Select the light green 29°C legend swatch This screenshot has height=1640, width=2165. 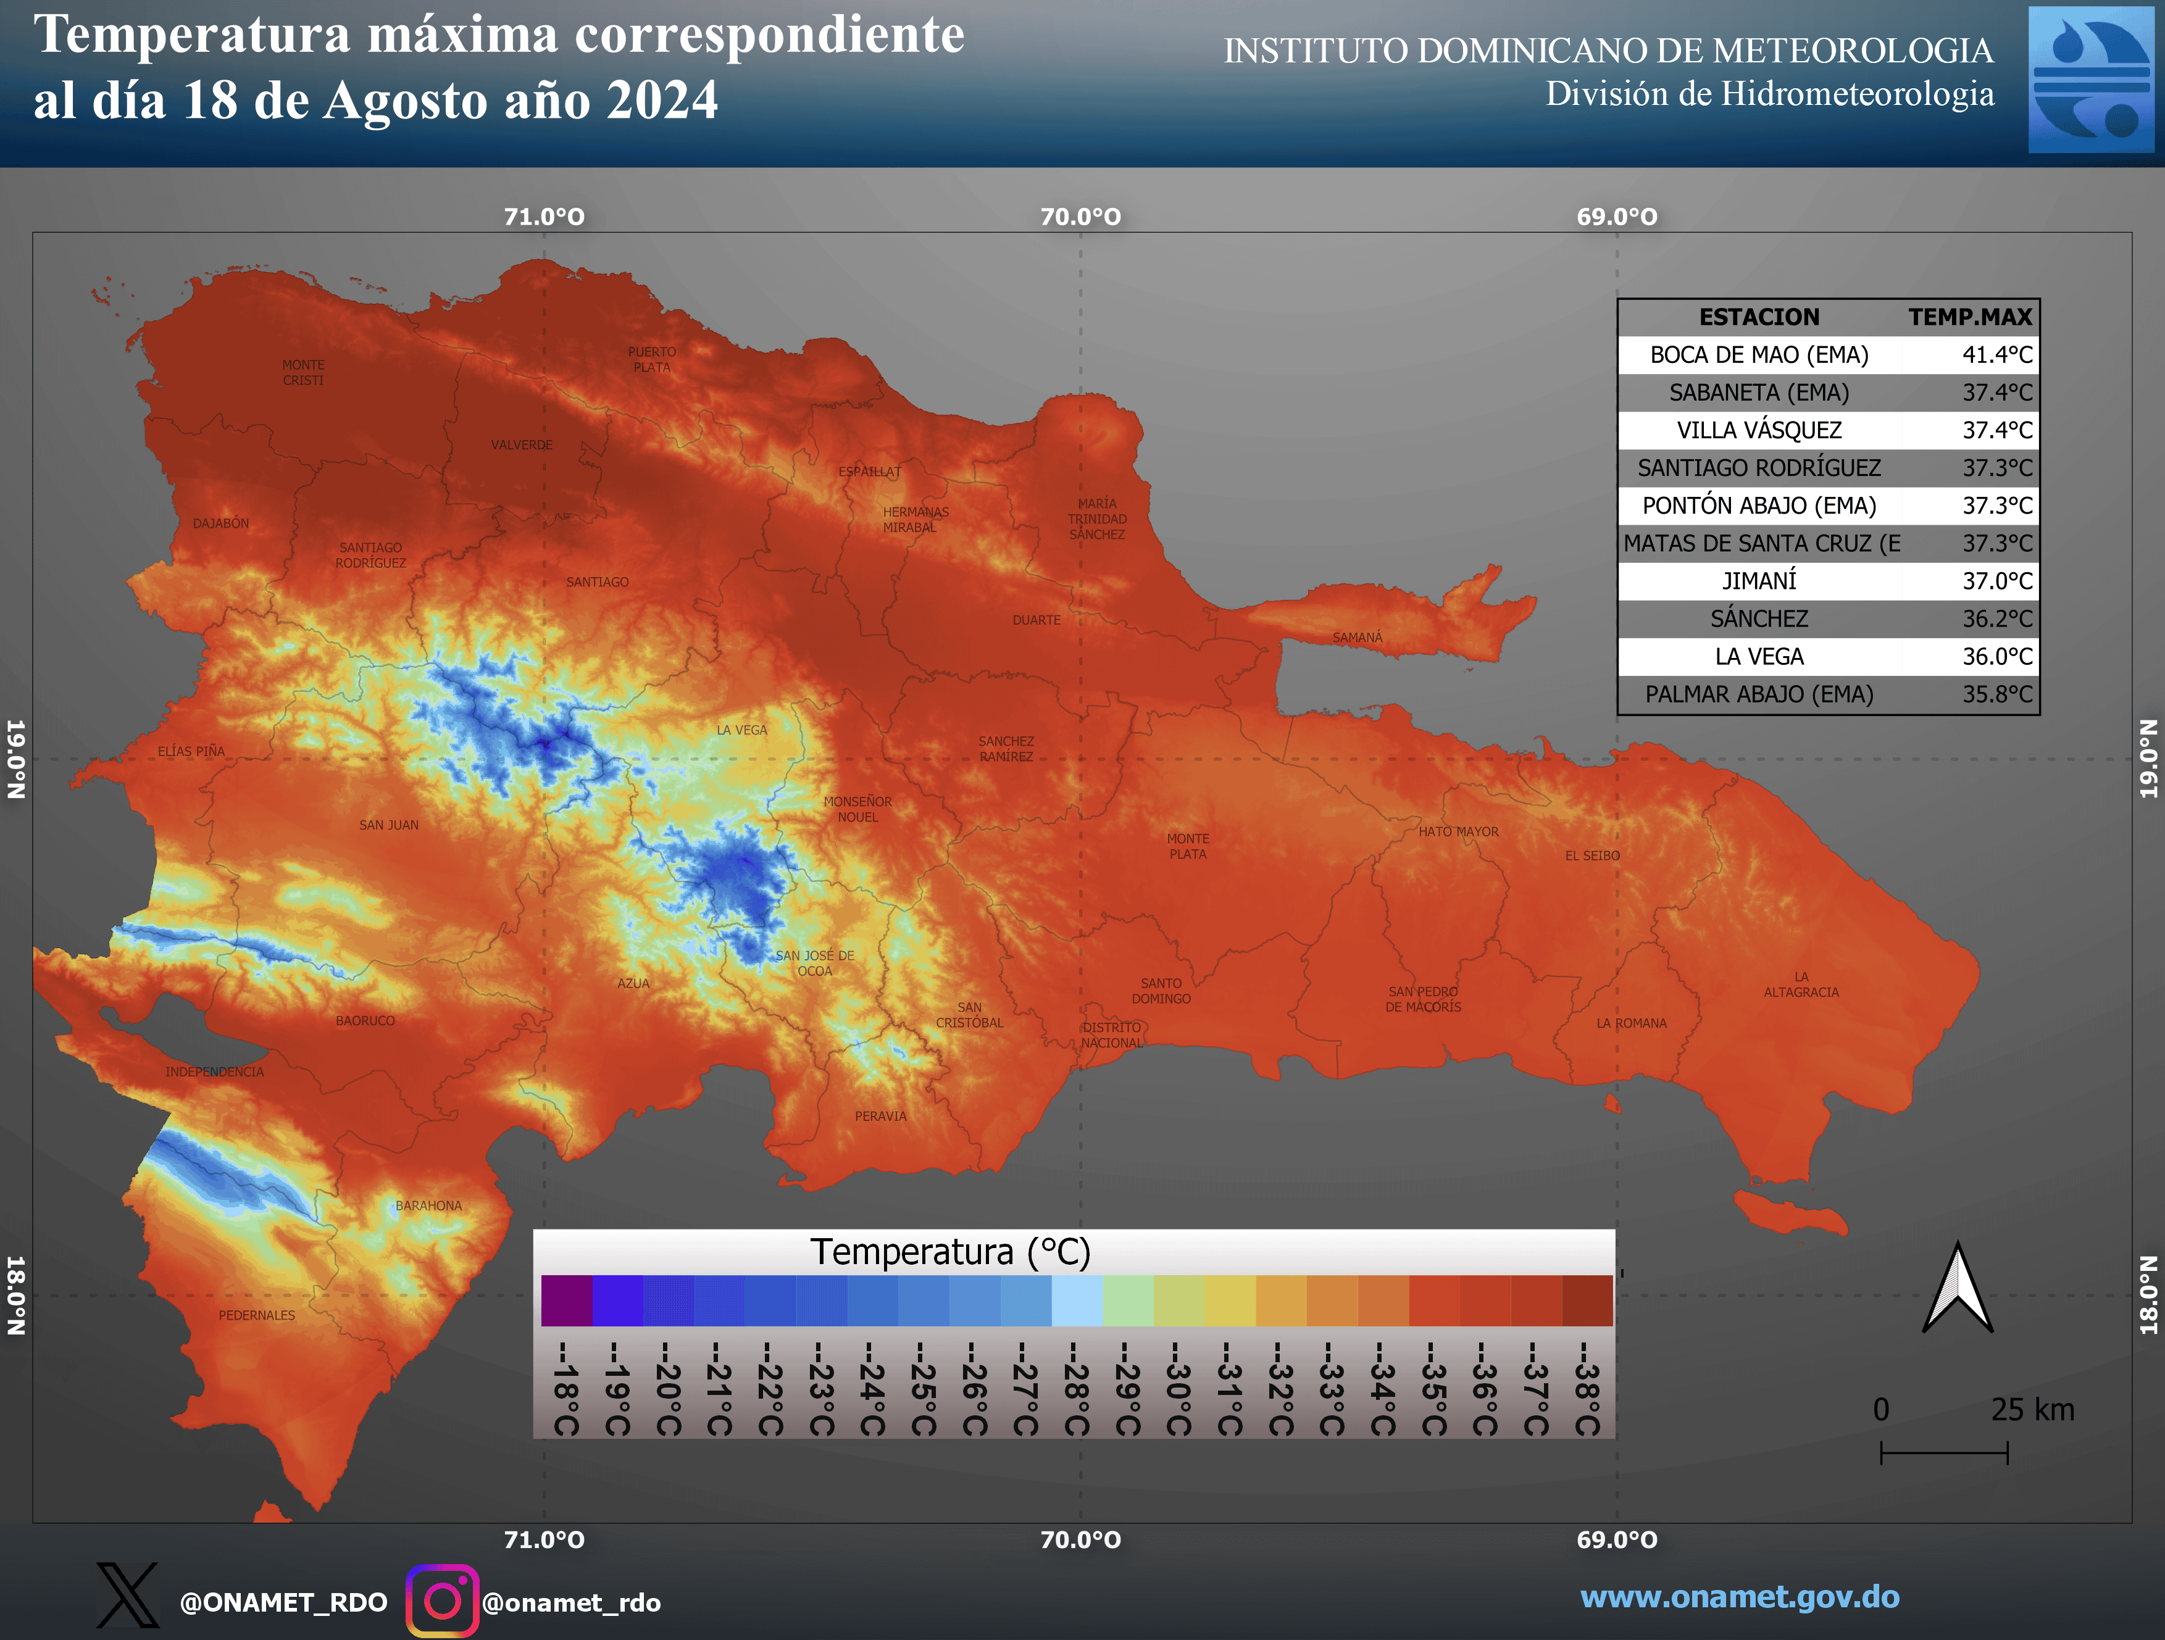coord(1128,1301)
